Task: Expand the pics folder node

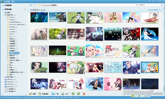Action: (x=6, y=36)
